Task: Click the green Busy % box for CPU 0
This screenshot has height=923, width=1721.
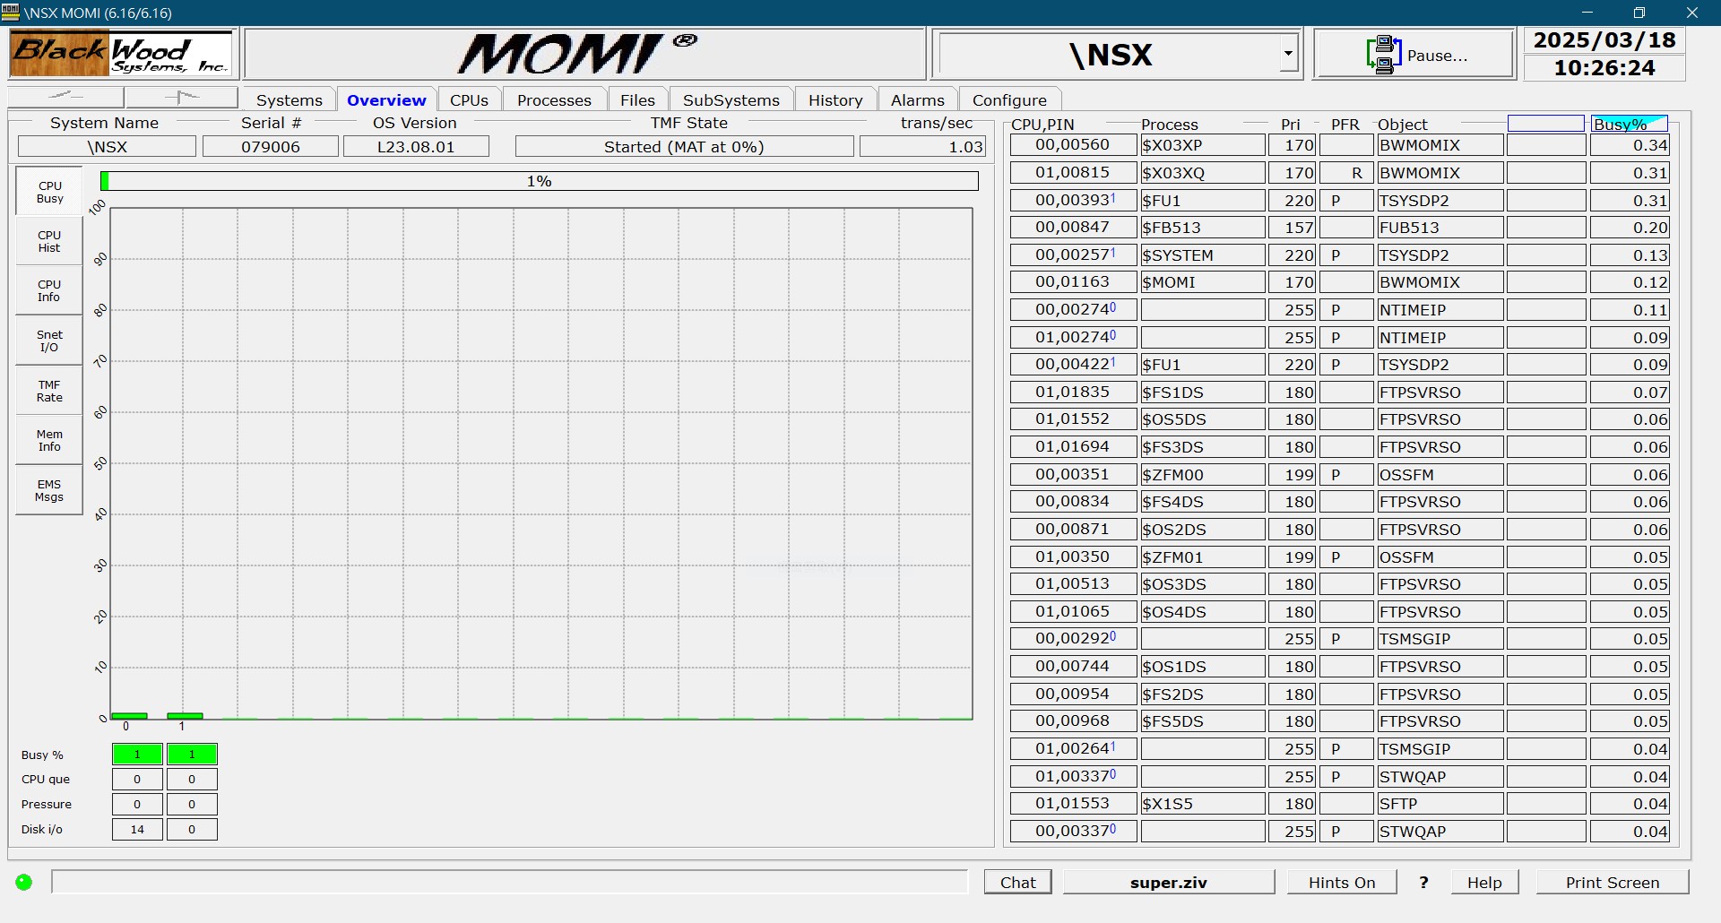Action: tap(137, 755)
